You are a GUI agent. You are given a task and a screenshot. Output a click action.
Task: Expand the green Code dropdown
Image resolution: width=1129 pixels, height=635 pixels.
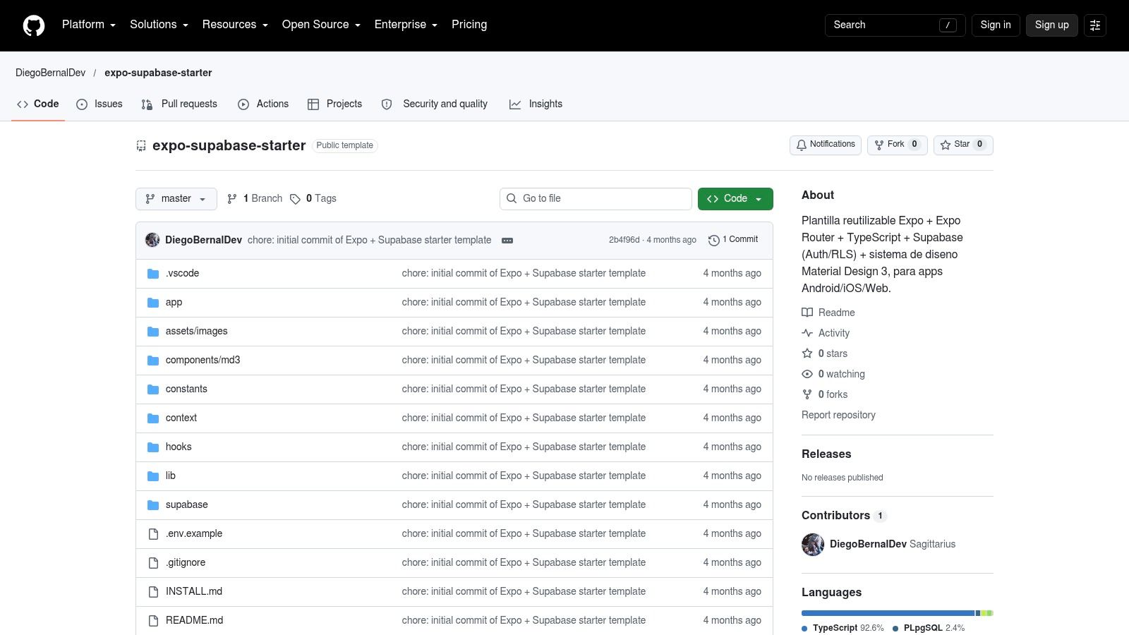[x=735, y=199]
